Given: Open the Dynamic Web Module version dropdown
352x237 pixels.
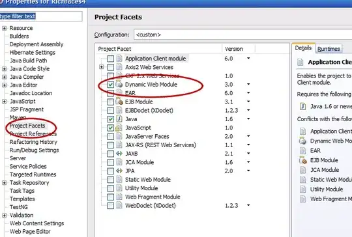Looking at the screenshot, I should click(248, 84).
